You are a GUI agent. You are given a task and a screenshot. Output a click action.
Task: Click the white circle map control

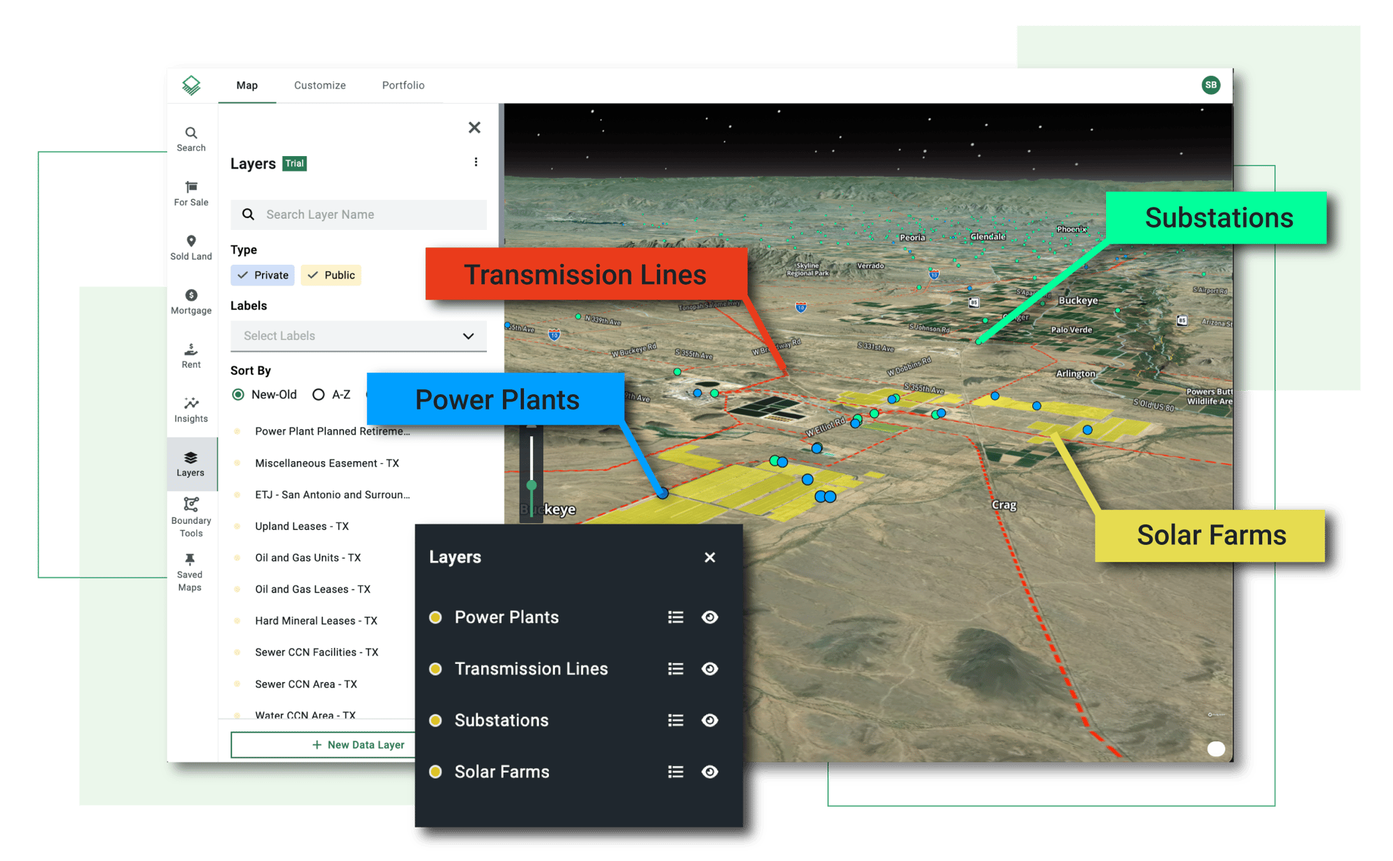tap(1216, 749)
